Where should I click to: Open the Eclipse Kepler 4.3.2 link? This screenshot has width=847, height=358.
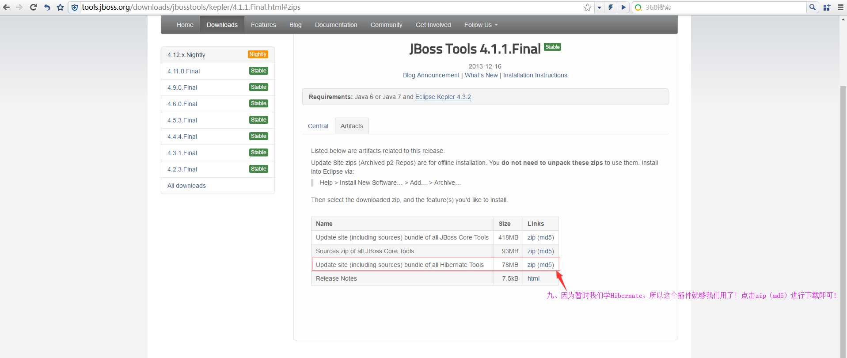[443, 97]
